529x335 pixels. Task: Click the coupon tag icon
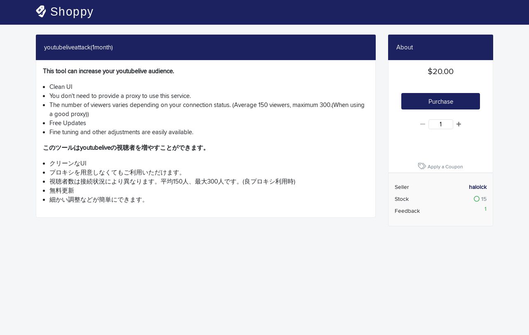tap(422, 166)
